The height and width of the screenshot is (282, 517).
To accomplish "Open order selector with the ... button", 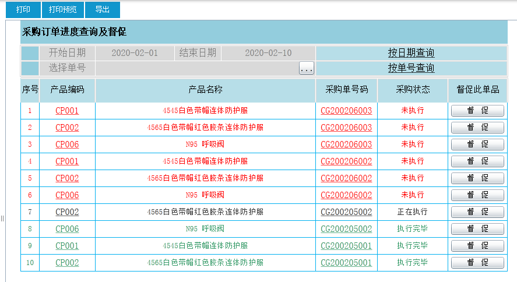I will point(307,68).
